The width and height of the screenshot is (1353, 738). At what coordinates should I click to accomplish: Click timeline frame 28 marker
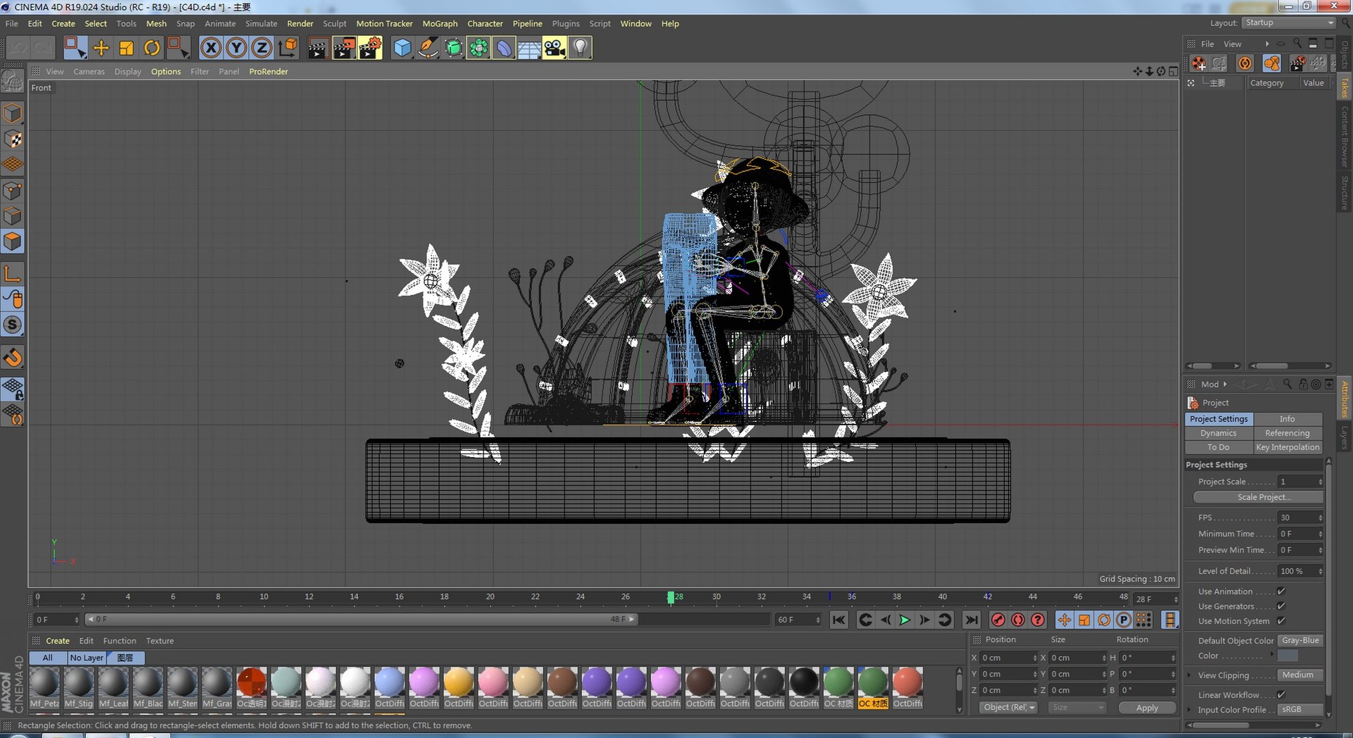click(672, 597)
